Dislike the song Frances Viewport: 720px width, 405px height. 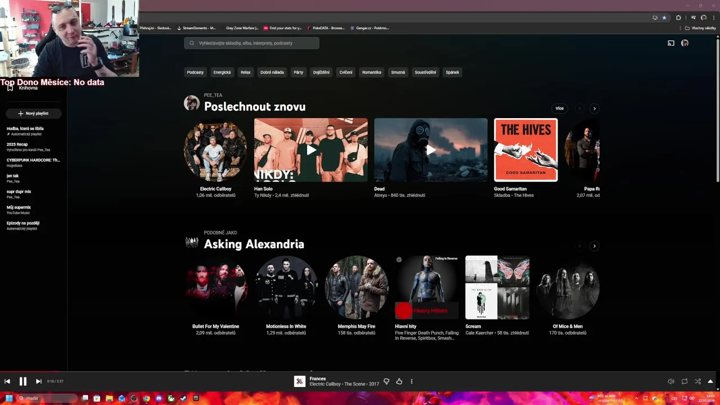386,381
